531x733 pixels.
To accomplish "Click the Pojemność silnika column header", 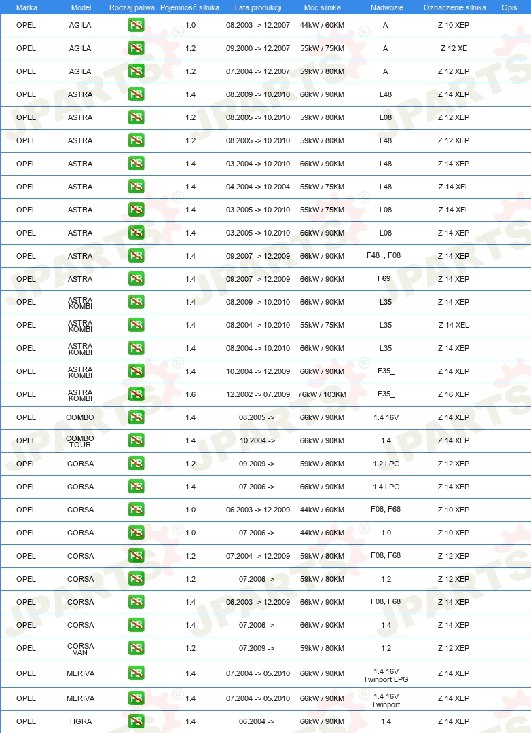I will point(189,7).
